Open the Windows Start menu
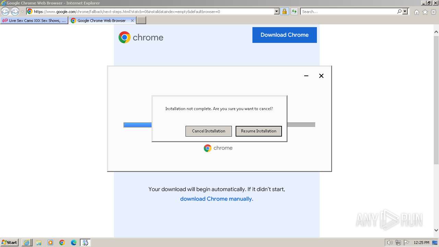The height and width of the screenshot is (247, 439). point(10,243)
